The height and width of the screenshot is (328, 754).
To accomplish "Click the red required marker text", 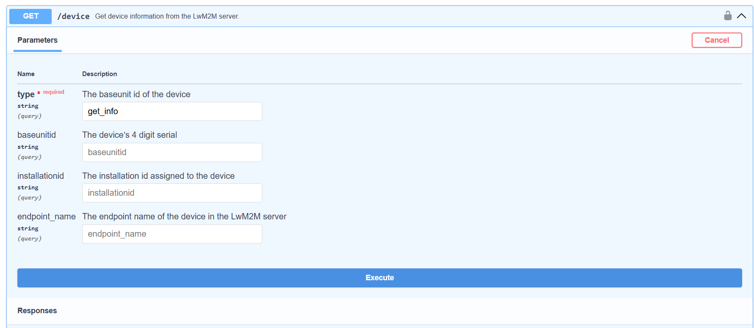I will click(x=54, y=92).
